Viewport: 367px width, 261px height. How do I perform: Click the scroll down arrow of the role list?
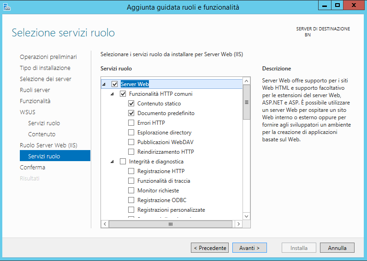click(x=246, y=216)
